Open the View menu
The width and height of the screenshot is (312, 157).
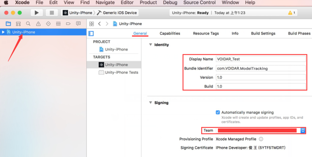[69, 3]
